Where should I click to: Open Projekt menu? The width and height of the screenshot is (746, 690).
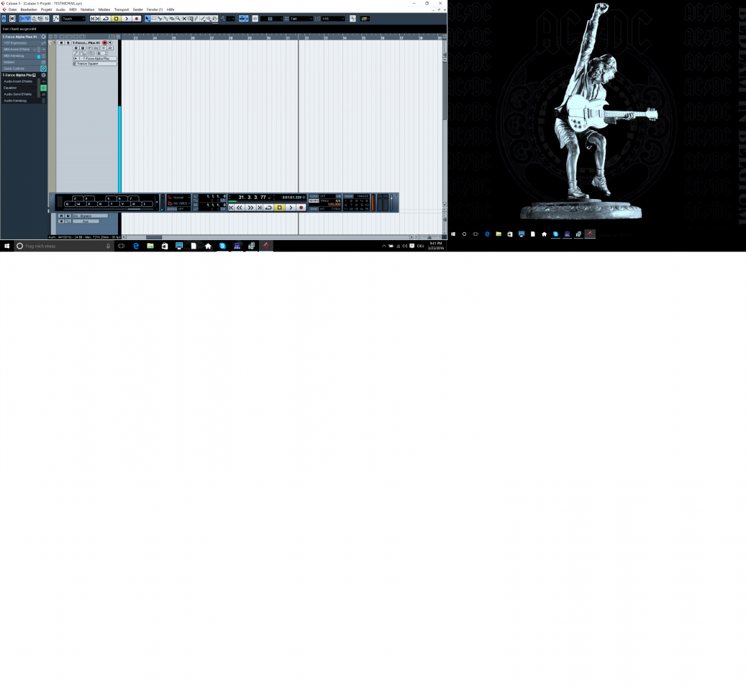click(x=46, y=9)
